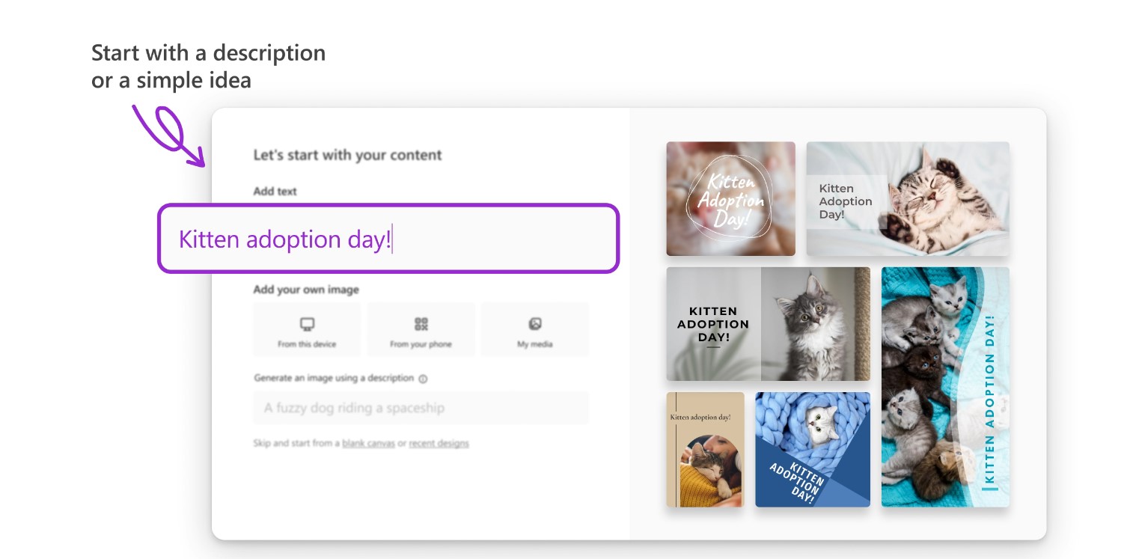Screen dimensions: 1130x559
Task: Click the Add text label
Action: [275, 191]
